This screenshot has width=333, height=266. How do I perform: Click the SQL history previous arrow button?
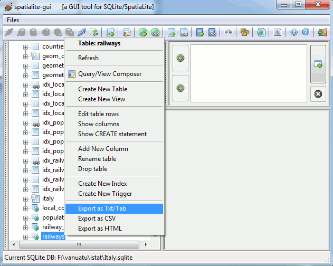pyautogui.click(x=180, y=58)
